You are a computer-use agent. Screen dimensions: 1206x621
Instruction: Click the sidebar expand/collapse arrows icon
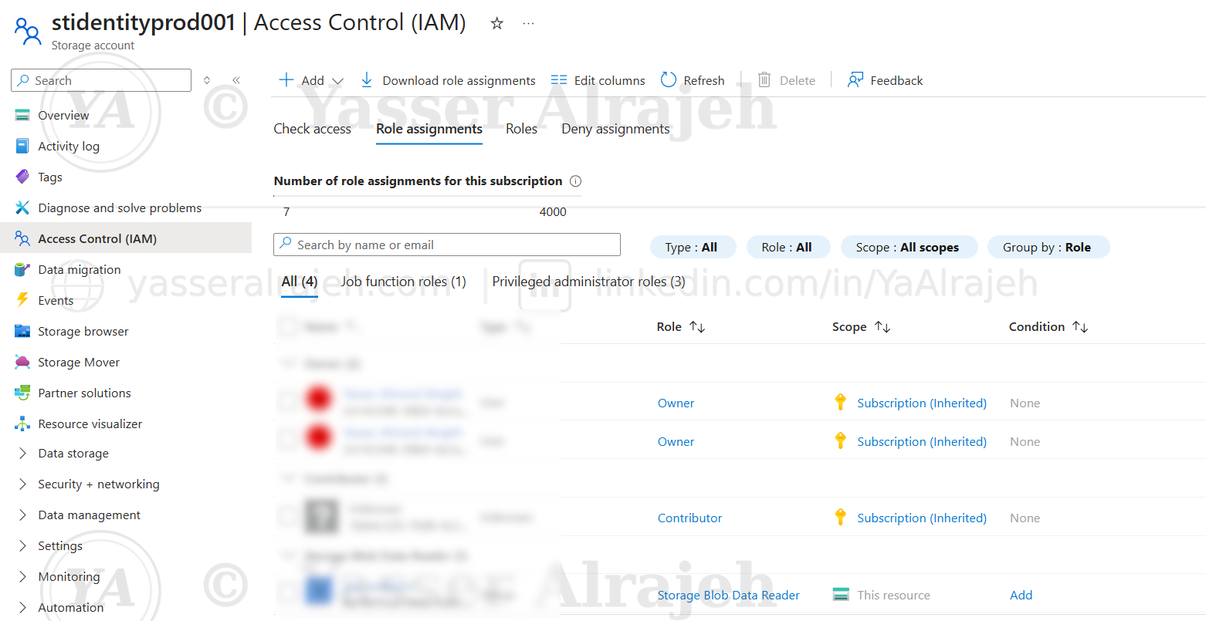pos(207,80)
